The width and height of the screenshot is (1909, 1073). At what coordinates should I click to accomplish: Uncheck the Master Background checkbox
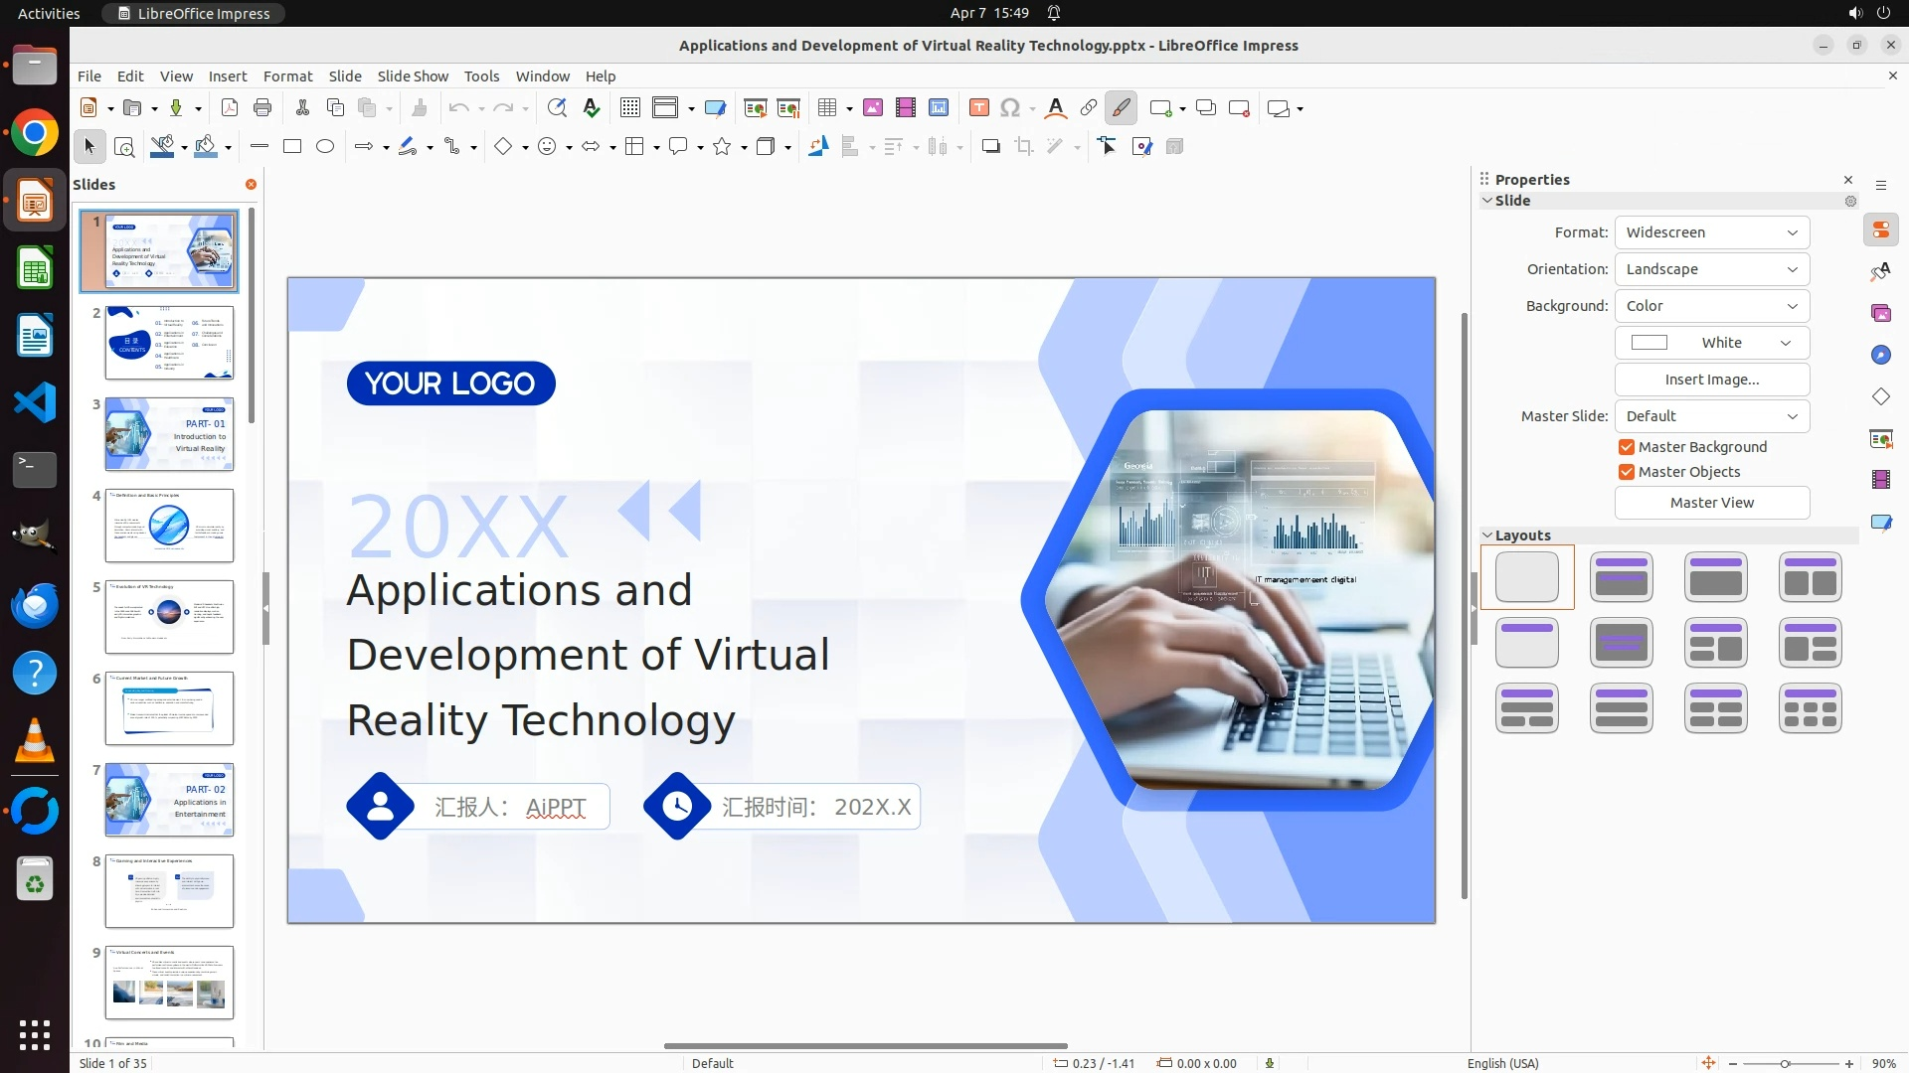pos(1627,447)
